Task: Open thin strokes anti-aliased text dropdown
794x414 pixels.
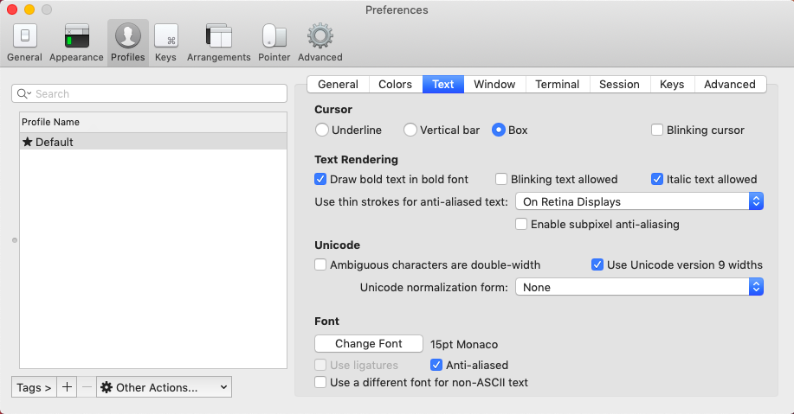Action: 639,201
